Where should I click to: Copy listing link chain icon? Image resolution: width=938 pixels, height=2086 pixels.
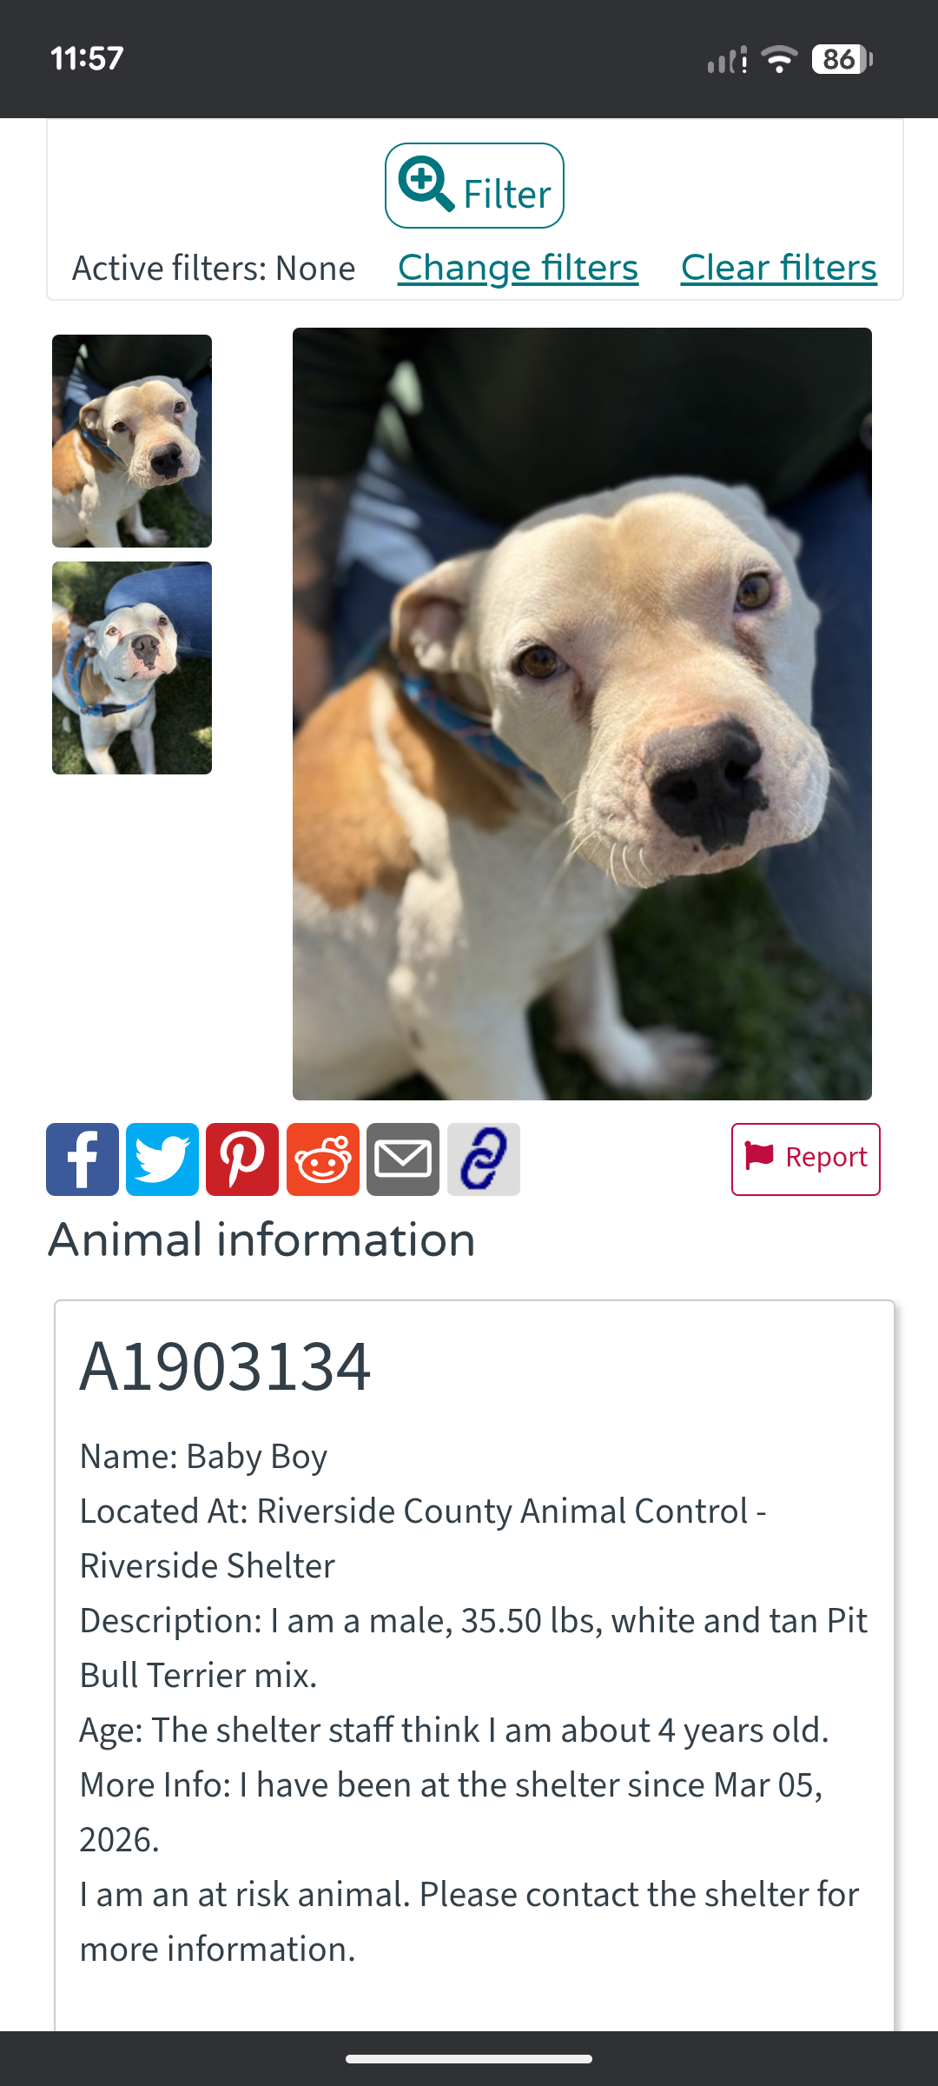pos(484,1159)
